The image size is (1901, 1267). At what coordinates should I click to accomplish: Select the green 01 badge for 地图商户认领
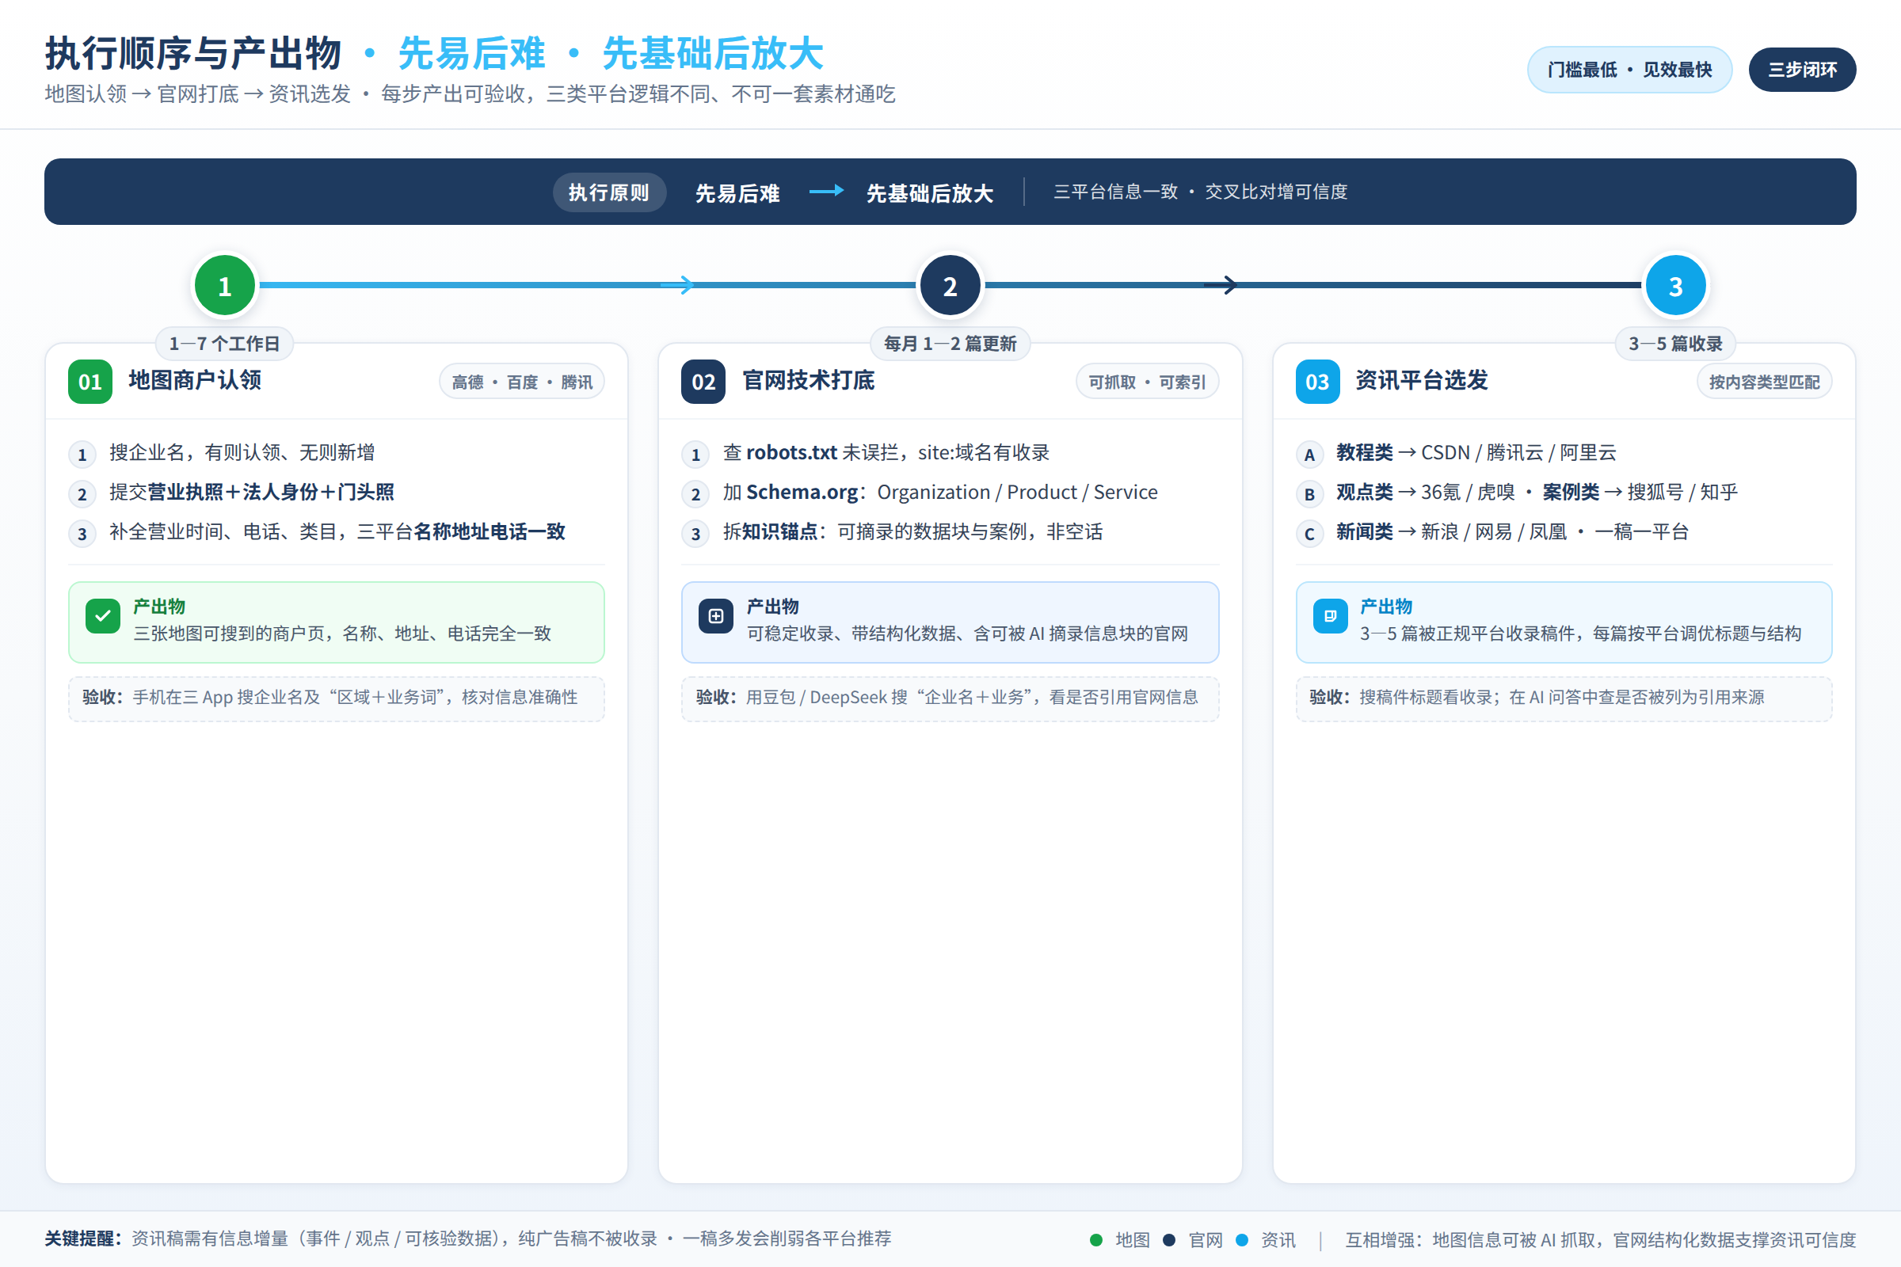tap(90, 382)
